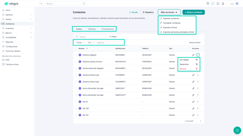
Task: Open three-dots menu for Adriana Paola Cujar 123498657
Action: tap(198, 75)
